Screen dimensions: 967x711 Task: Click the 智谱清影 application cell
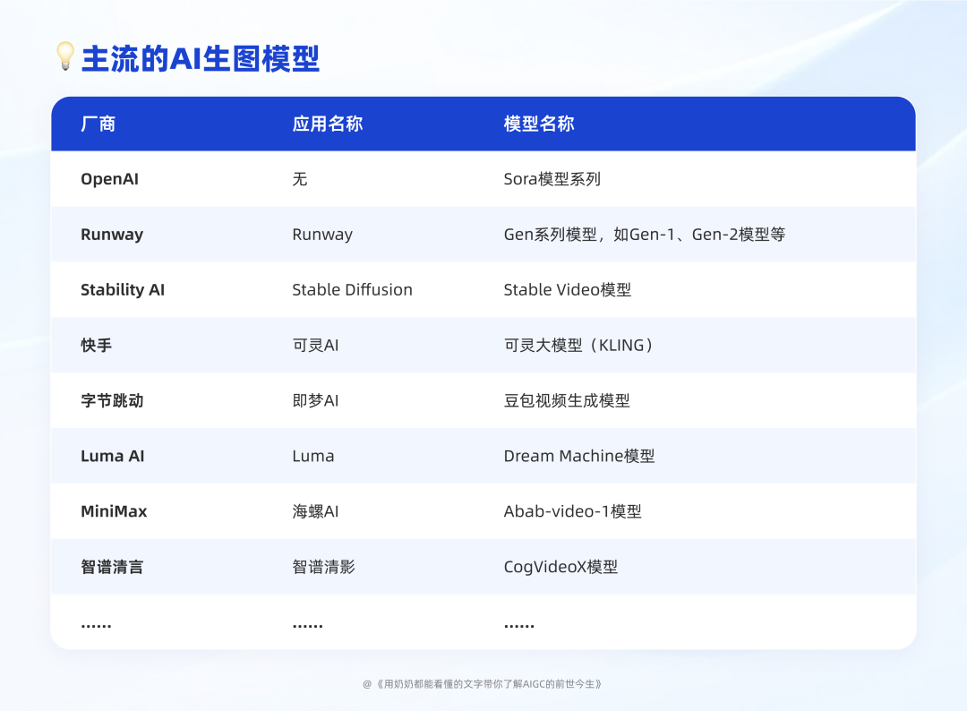pyautogui.click(x=324, y=568)
